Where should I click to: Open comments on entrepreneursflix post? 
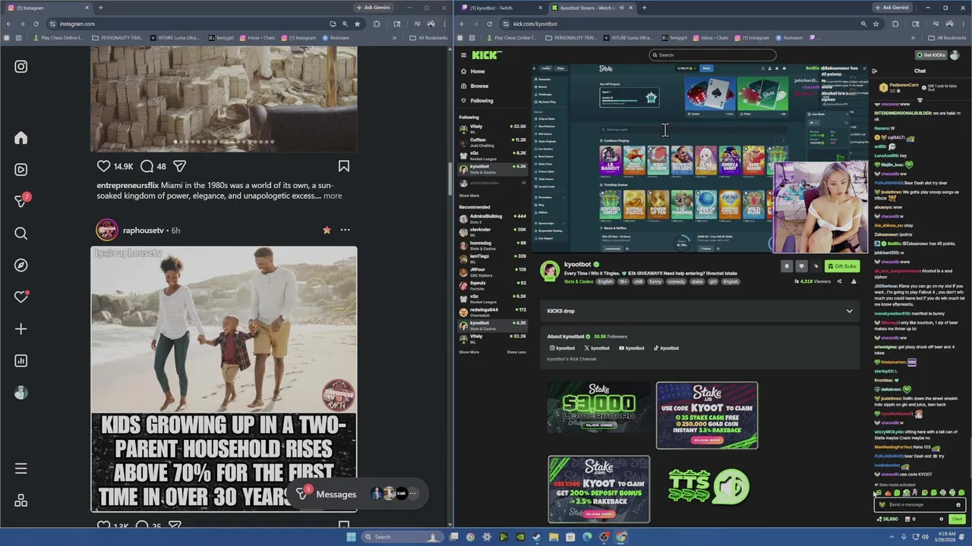(147, 166)
